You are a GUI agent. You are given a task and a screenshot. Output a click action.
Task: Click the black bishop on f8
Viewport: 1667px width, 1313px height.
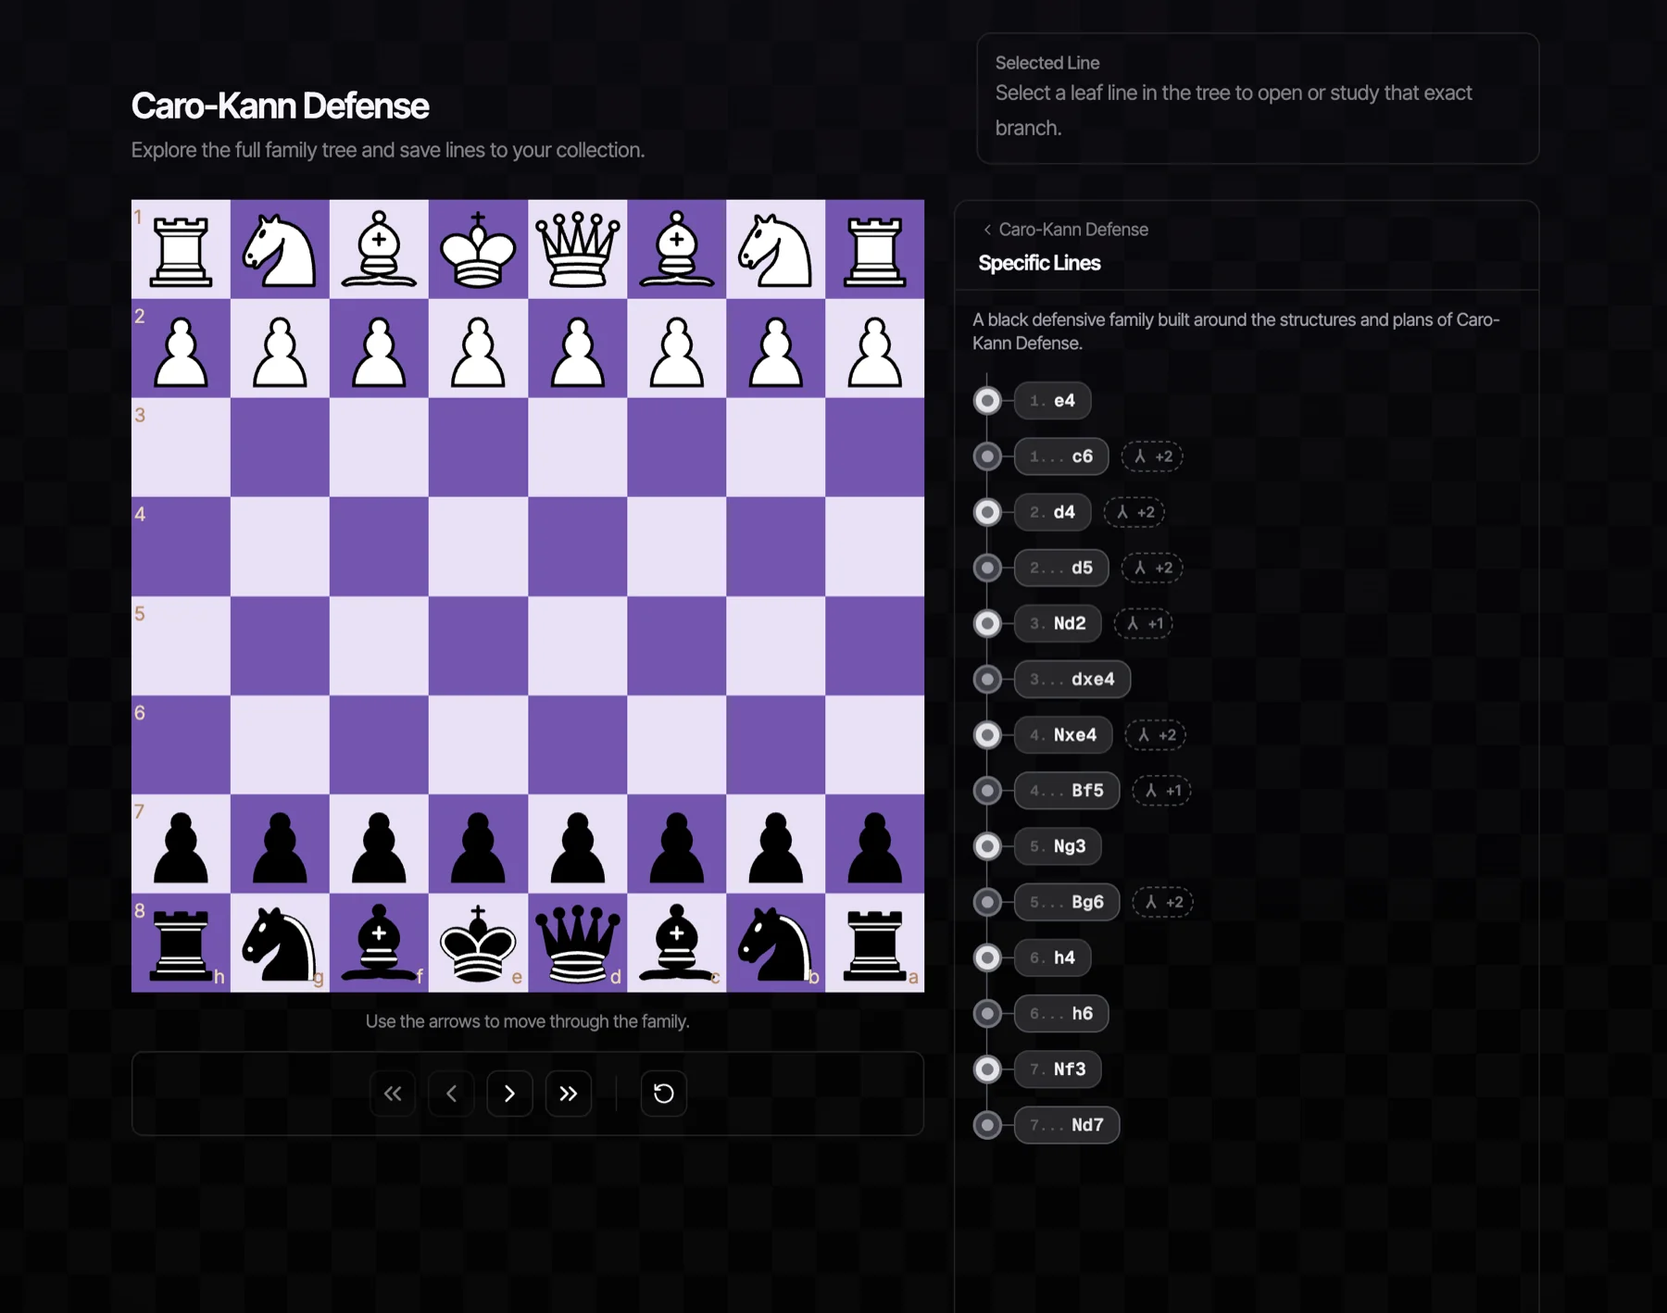379,943
